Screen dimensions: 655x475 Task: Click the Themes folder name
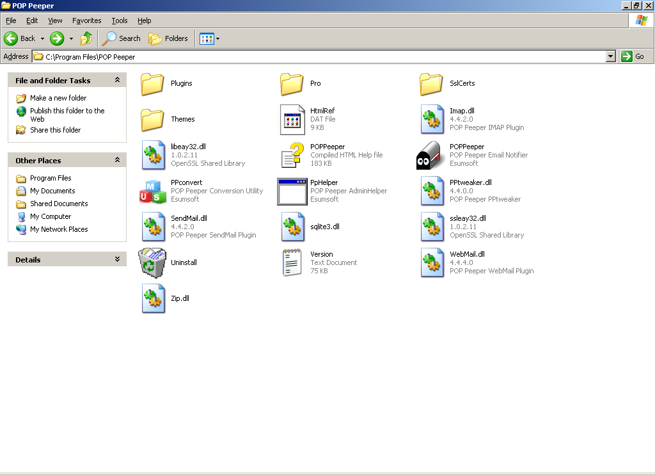pos(182,120)
